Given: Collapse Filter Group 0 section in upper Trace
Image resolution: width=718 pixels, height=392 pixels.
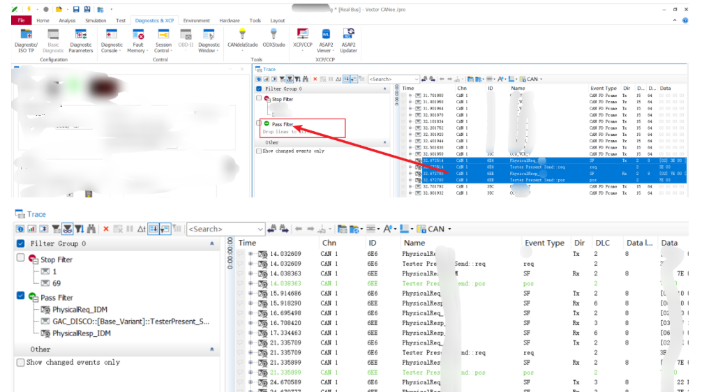Looking at the screenshot, I should 384,89.
